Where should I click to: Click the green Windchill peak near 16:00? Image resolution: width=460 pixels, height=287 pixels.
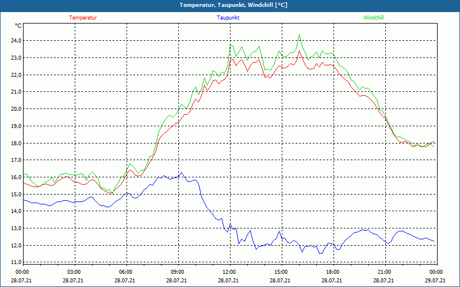299,34
